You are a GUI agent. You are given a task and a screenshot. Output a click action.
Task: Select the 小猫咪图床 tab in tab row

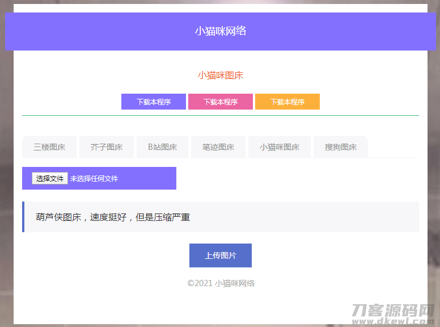pos(280,147)
